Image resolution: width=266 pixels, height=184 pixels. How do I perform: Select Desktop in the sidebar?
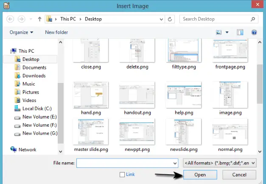pyautogui.click(x=31, y=59)
